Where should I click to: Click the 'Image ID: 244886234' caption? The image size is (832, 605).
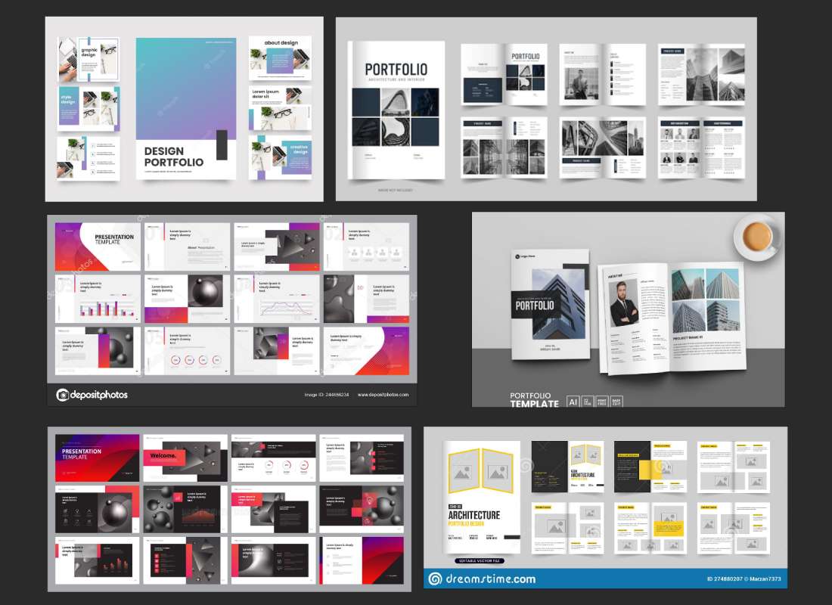(x=327, y=395)
